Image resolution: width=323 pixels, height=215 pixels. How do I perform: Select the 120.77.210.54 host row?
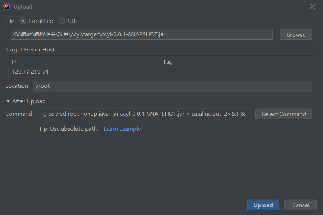click(161, 71)
